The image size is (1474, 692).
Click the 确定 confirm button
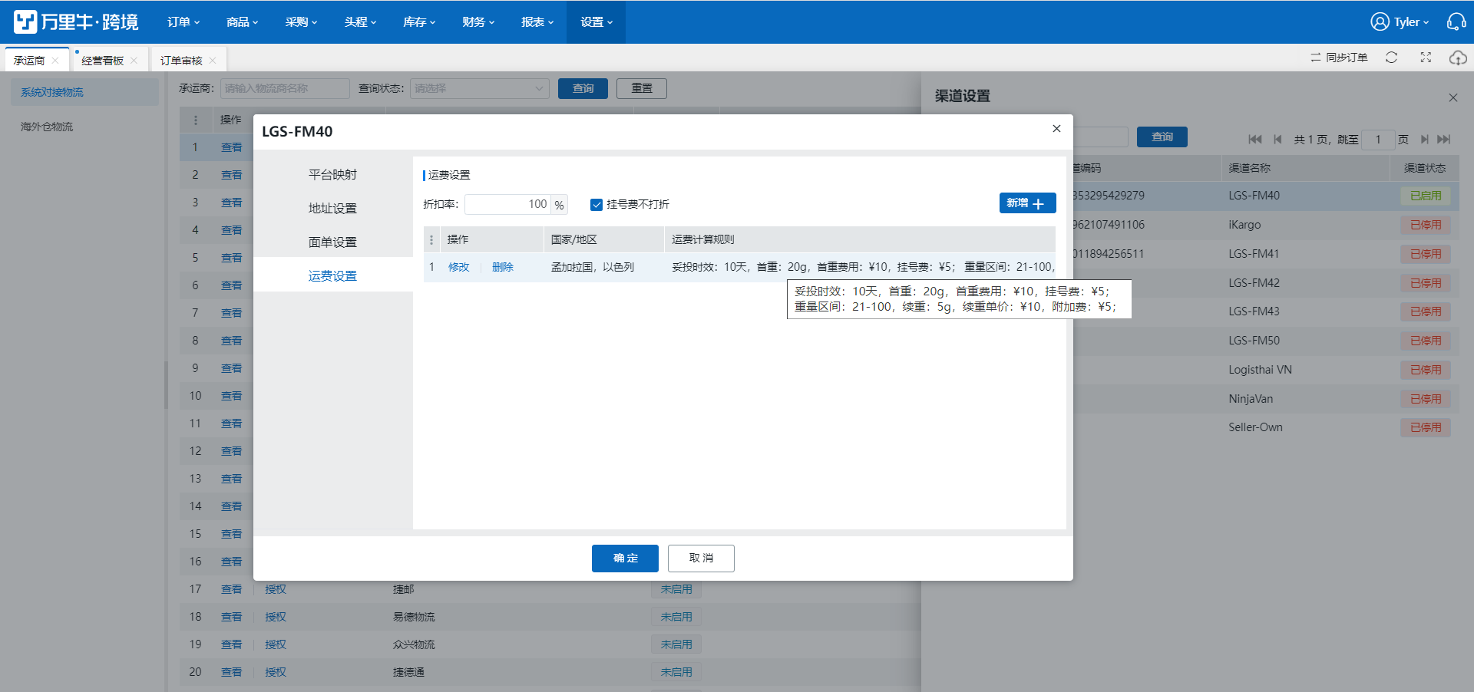click(625, 558)
